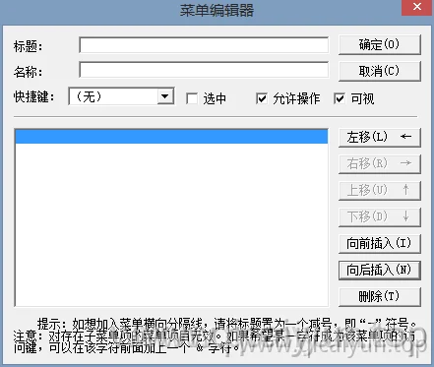Screen dimensions: 434x367
Task: Click the 名称 text input field
Action: coord(204,70)
